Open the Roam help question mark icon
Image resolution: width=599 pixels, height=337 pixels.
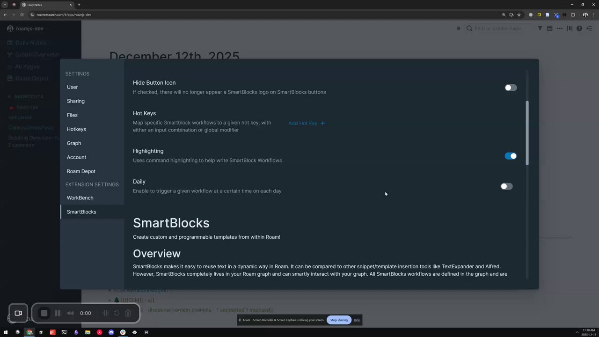[579, 29]
